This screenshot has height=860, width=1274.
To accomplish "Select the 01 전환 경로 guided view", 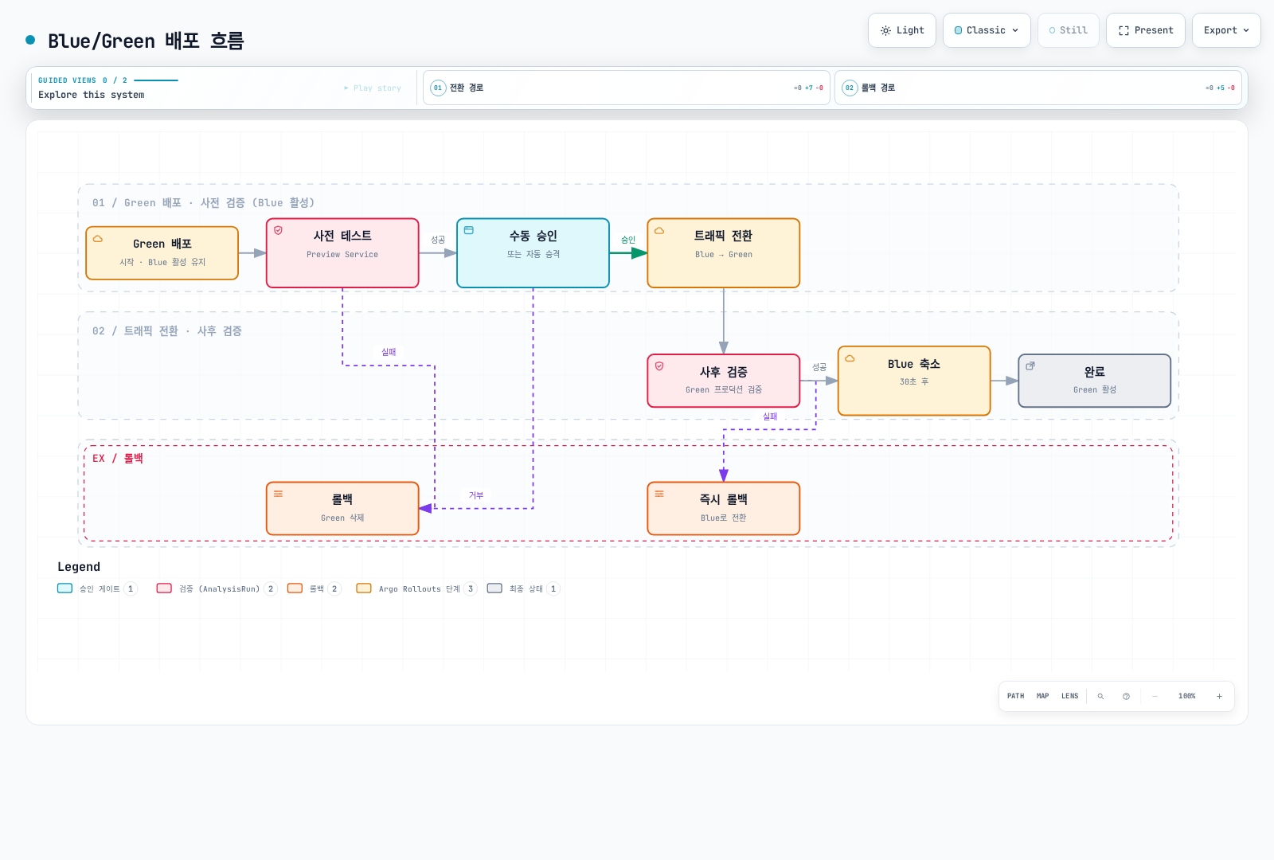I will tap(627, 88).
